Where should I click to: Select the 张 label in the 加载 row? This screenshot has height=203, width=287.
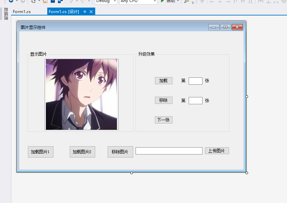point(207,81)
